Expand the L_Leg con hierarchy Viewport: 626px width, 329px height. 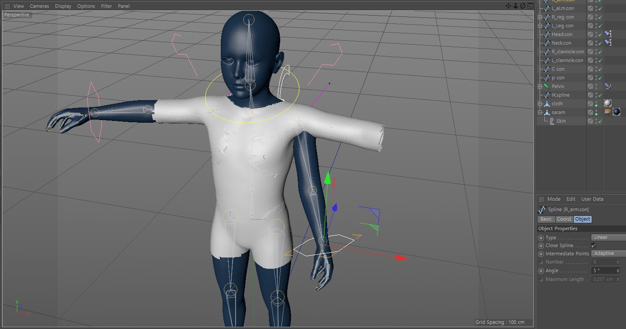click(x=540, y=26)
